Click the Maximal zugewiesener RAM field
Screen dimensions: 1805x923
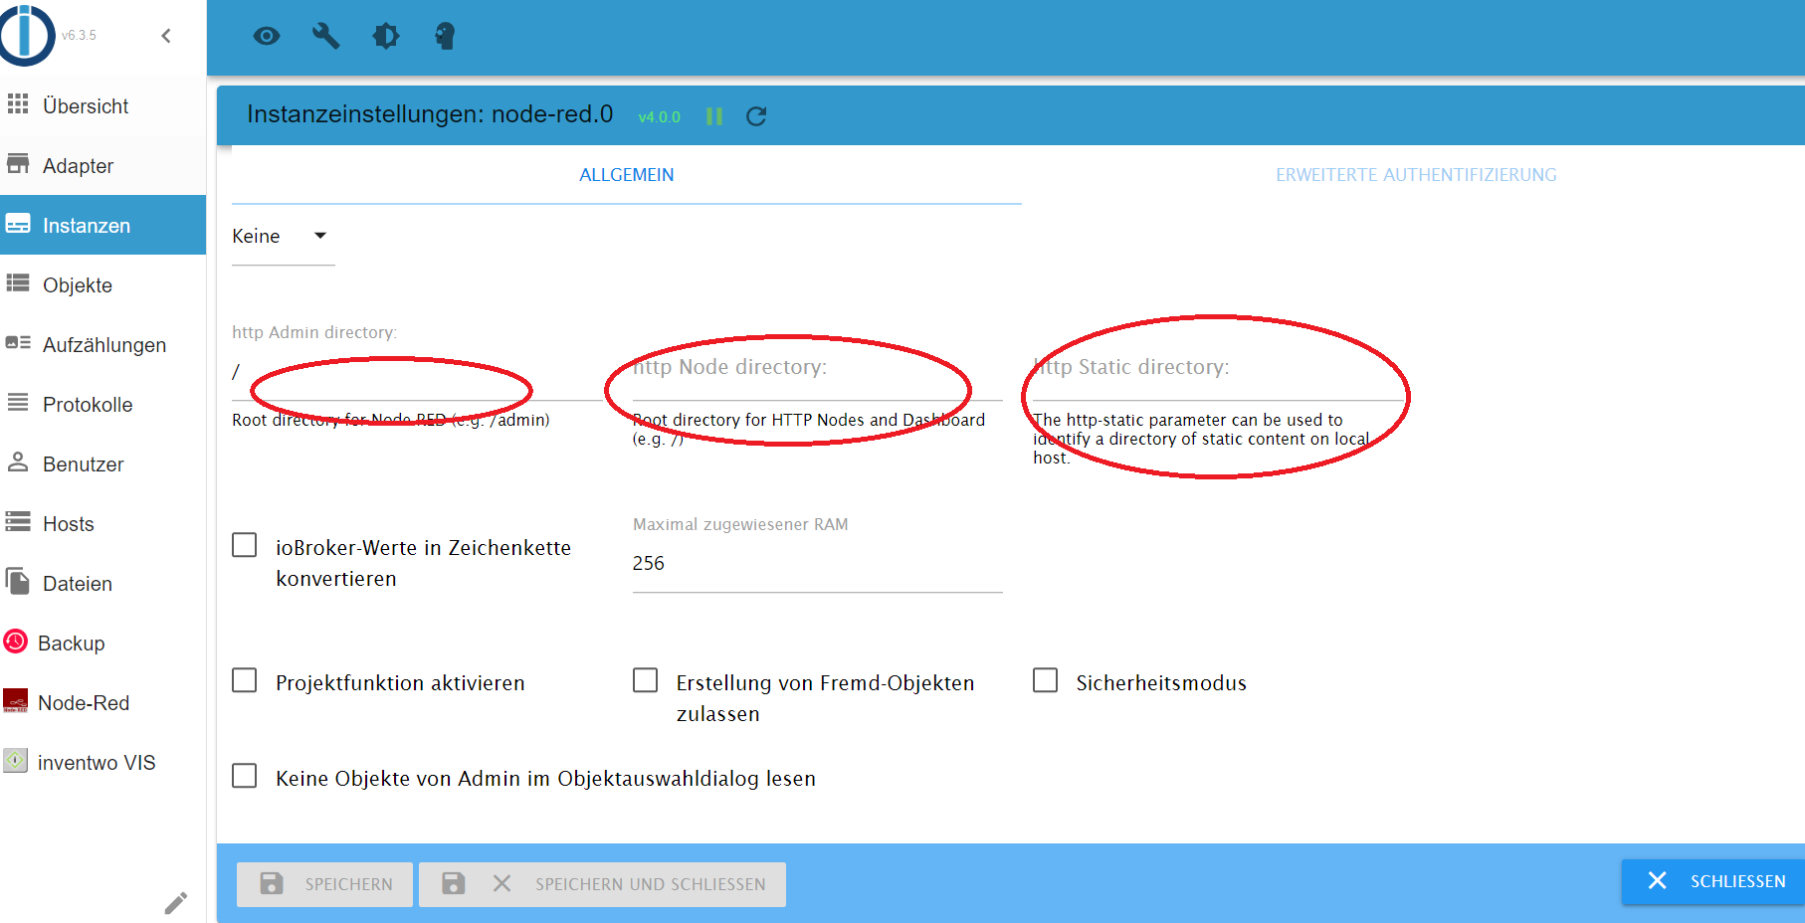[x=817, y=563]
